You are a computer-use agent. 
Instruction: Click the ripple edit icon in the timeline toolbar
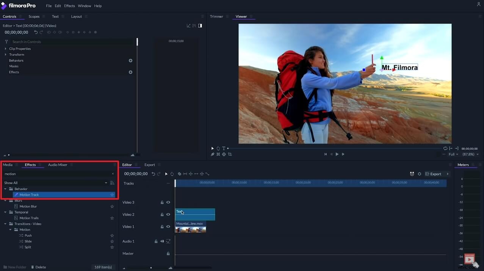coord(185,174)
